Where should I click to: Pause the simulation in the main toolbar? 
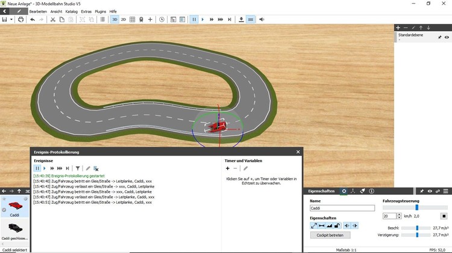coord(194,19)
